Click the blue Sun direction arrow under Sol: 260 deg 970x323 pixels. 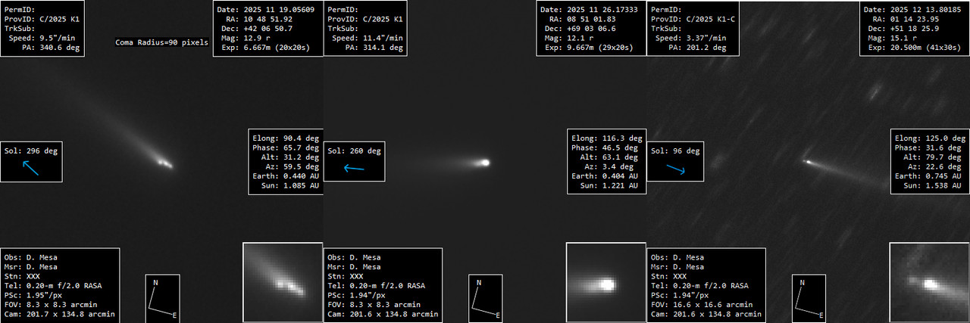coord(354,168)
